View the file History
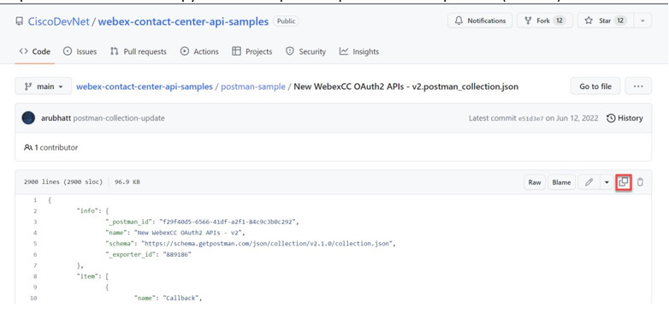The width and height of the screenshot is (669, 332). coord(625,118)
